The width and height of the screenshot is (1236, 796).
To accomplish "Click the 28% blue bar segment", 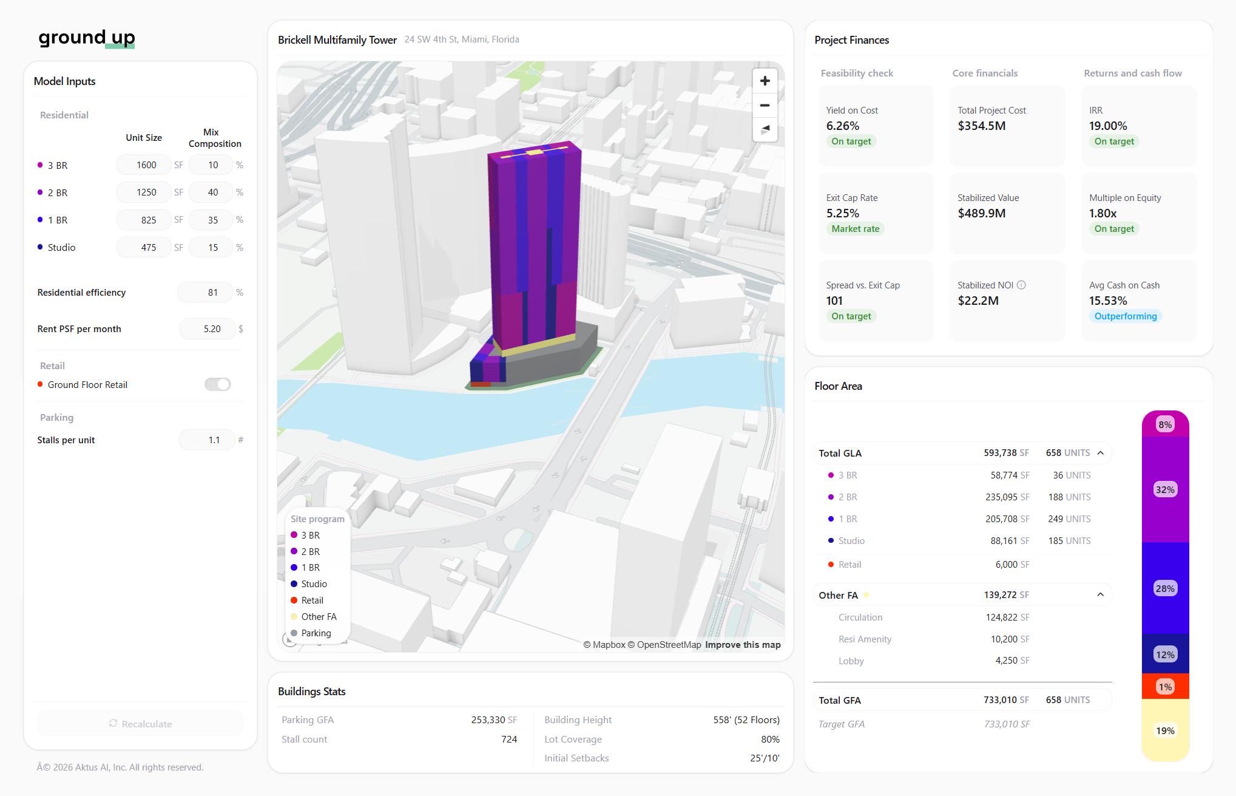I will 1165,588.
